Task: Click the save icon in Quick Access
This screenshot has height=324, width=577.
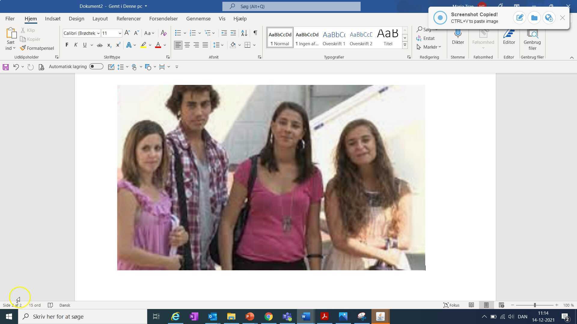Action: pyautogui.click(x=6, y=67)
